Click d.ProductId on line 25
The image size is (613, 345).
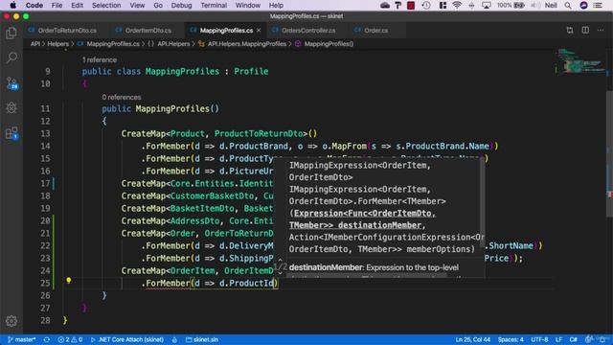[246, 284]
